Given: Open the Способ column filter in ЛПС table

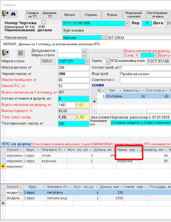Looking at the screenshot, I should coord(20,150).
